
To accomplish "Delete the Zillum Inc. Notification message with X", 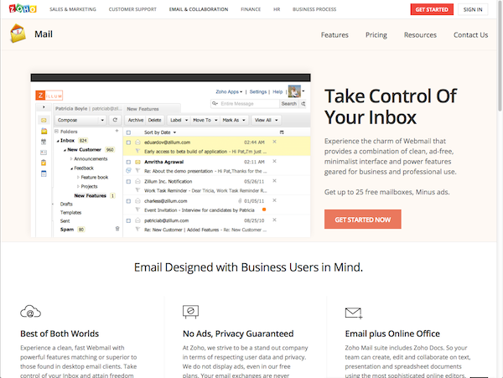I will [274, 181].
